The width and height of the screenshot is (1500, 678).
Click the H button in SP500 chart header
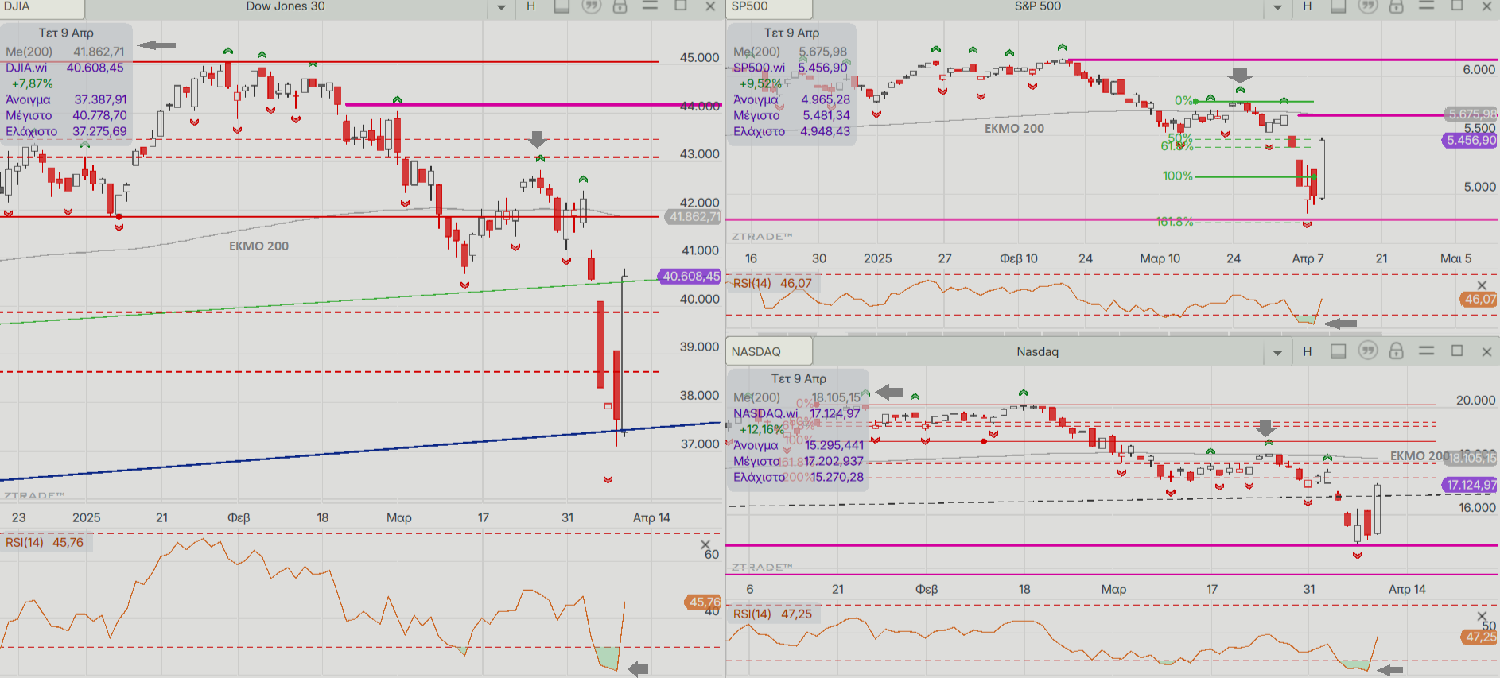pyautogui.click(x=1307, y=6)
